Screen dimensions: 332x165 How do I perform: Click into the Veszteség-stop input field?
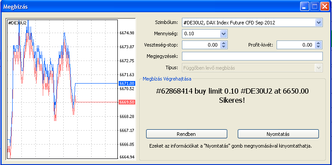[x=201, y=45]
